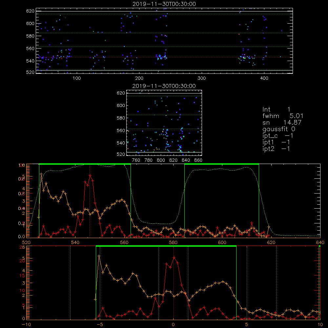Click y-axis label 560 of top image plot
The image size is (328, 328).
(30, 48)
